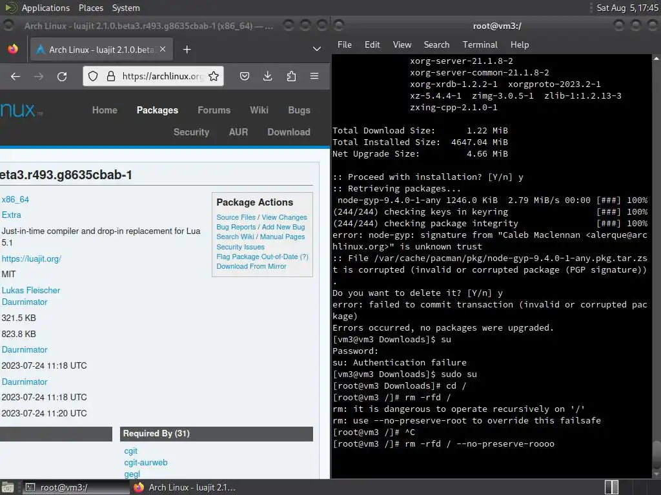
Task: Open Wiki in Arch navigation
Action: [x=259, y=110]
